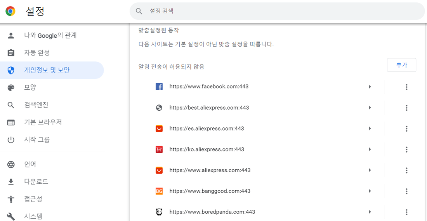
Task: Click the favicon for es.aliexpress.com
Action: click(x=159, y=129)
